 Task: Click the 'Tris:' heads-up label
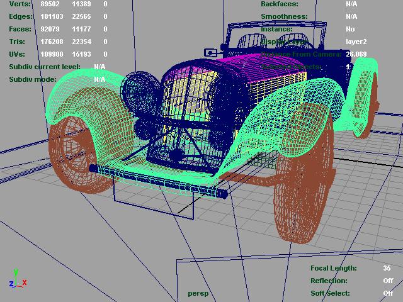(x=17, y=42)
